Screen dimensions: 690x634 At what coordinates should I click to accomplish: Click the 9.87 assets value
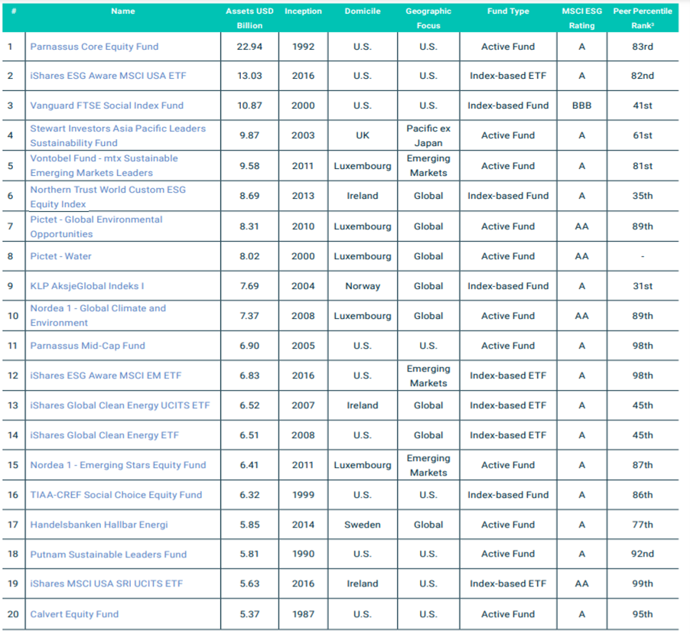249,135
